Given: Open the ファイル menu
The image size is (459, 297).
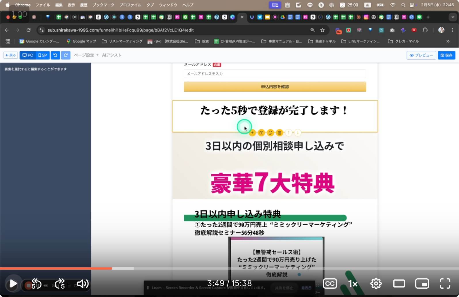Looking at the screenshot, I should 43,5.
